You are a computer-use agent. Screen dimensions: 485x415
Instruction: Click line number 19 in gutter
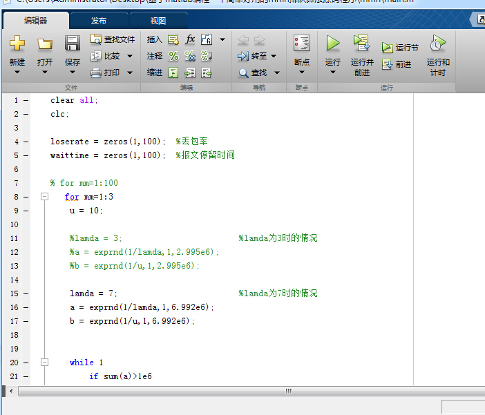coord(15,349)
